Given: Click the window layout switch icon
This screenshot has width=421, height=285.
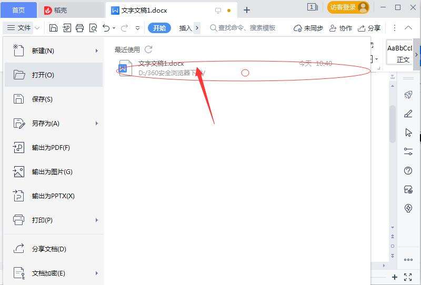Looking at the screenshot, I should pyautogui.click(x=312, y=7).
